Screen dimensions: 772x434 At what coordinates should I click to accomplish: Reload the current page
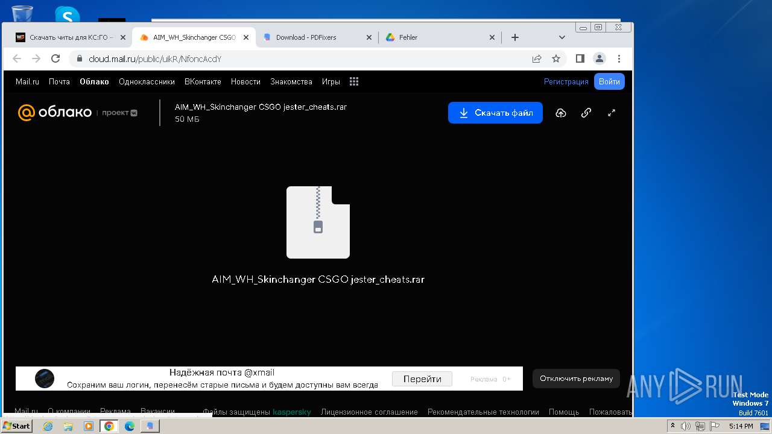[x=55, y=58]
